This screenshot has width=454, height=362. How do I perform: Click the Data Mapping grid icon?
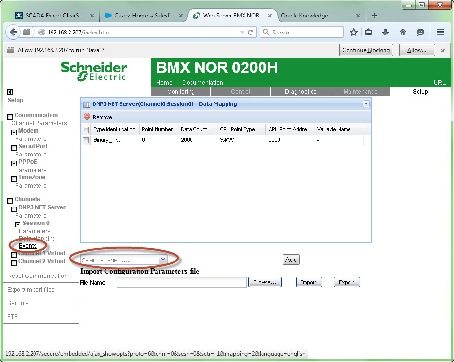click(x=87, y=105)
